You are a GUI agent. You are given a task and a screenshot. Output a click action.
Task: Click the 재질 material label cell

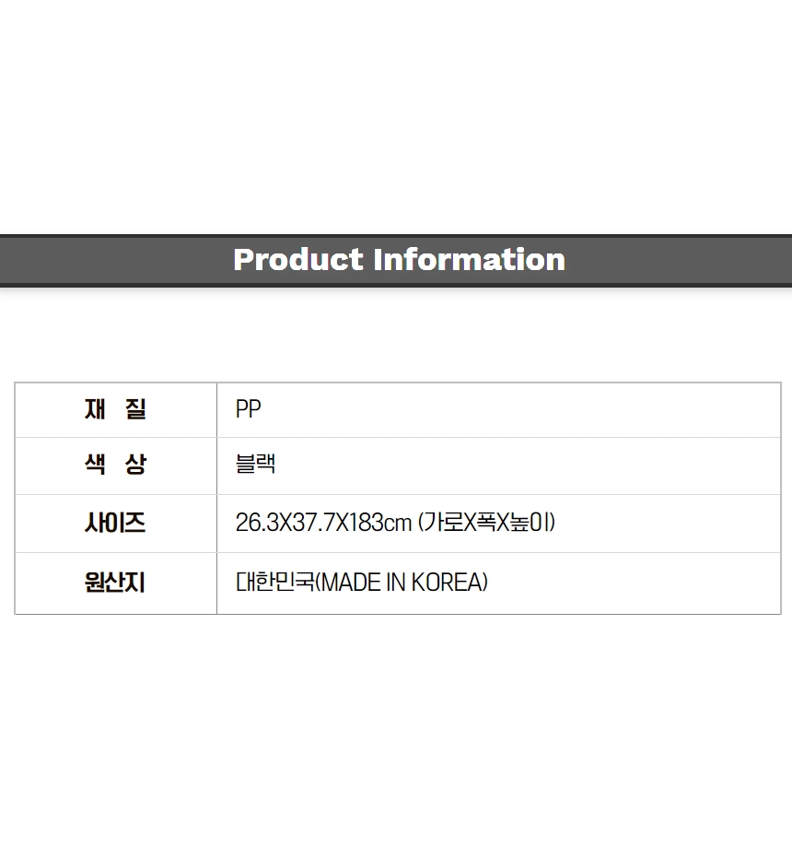tap(116, 410)
